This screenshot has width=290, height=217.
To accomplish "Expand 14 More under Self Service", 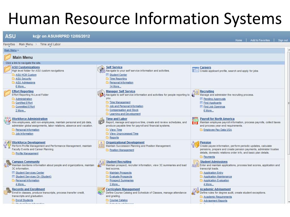I will click(x=116, y=86).
